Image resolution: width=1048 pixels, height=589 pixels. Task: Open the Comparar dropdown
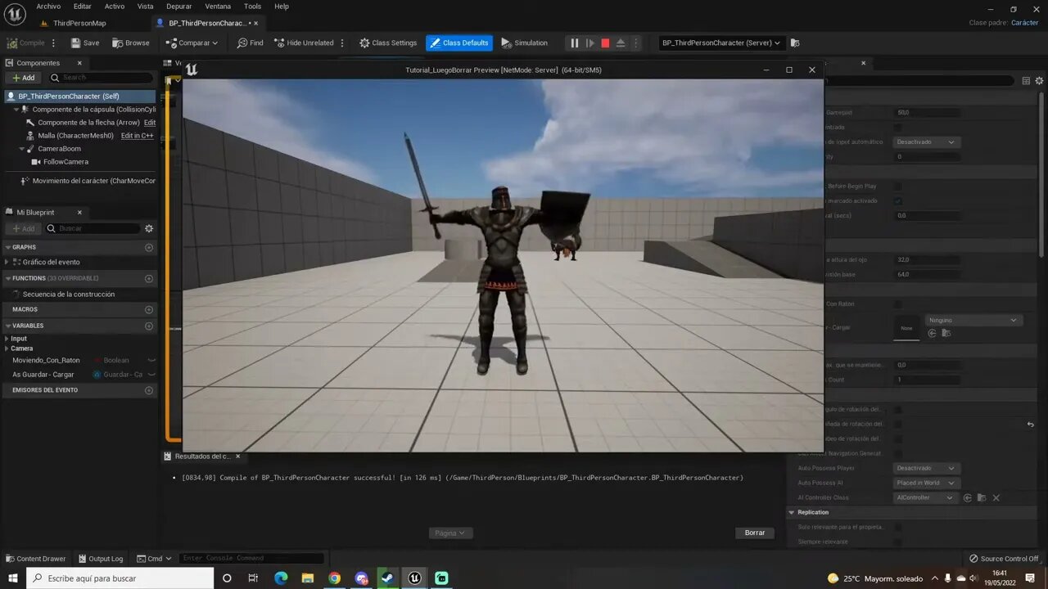[x=193, y=43]
